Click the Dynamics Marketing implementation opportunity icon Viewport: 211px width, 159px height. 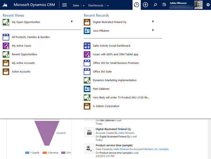[87, 80]
